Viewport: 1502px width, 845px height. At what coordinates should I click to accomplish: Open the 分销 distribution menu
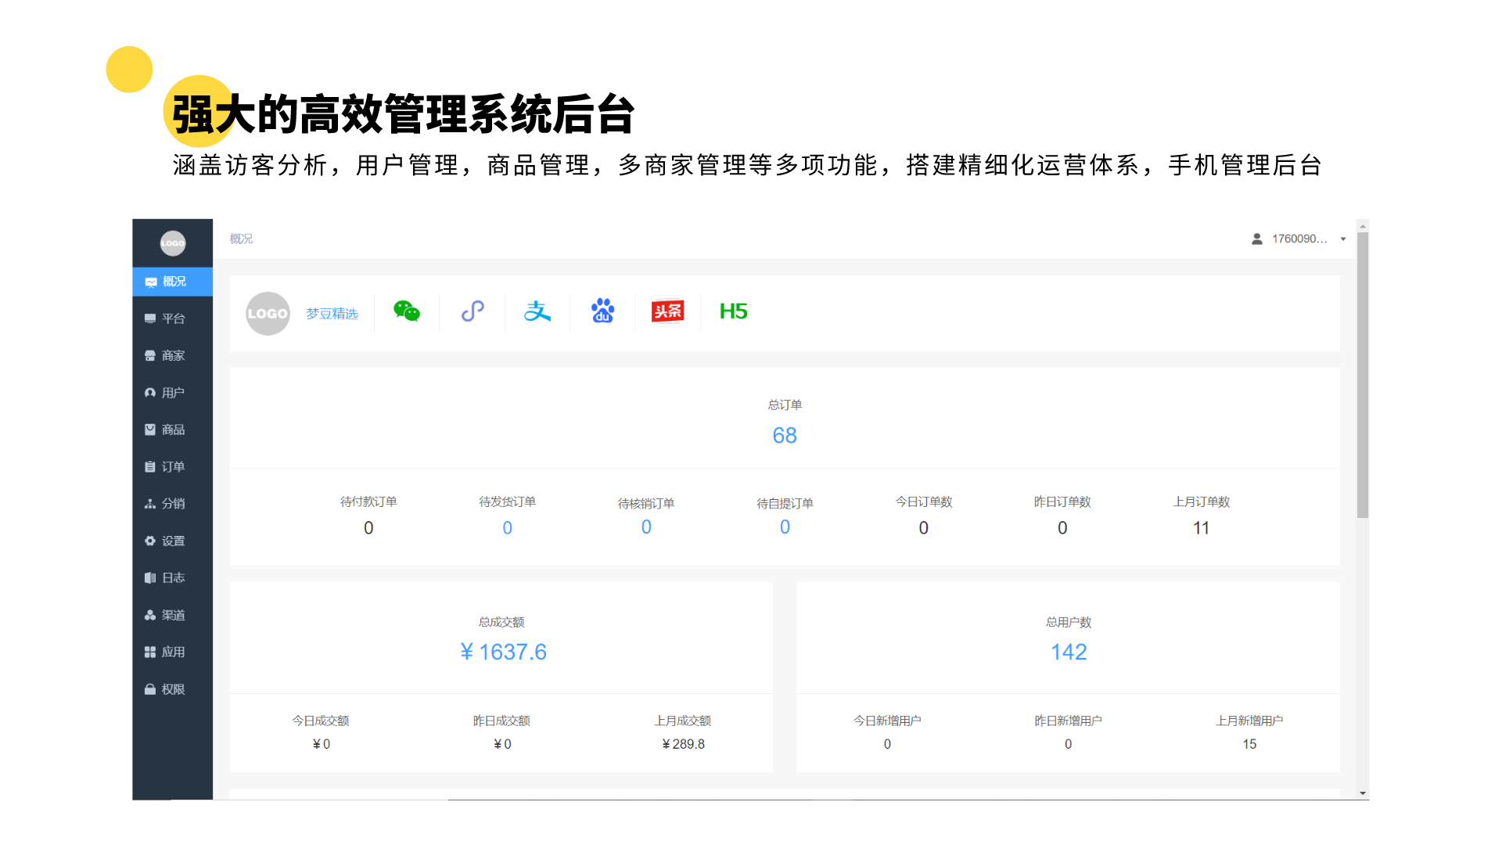[x=173, y=504]
